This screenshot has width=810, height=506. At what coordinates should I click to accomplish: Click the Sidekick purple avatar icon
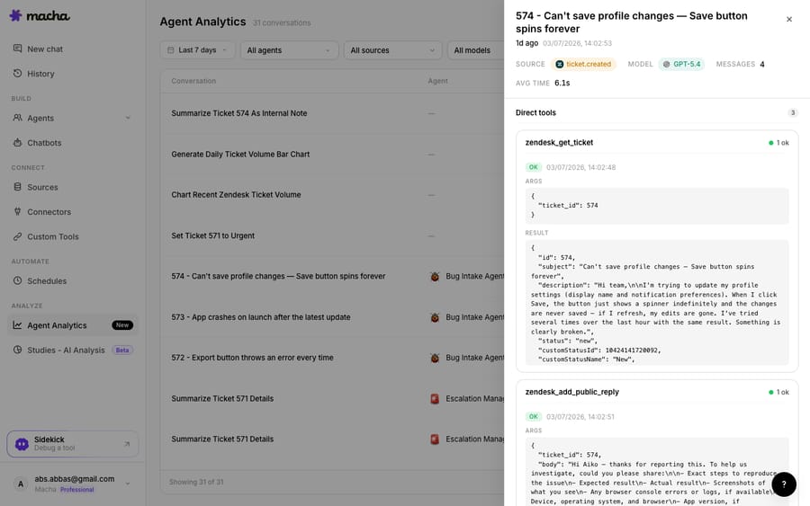pos(22,444)
